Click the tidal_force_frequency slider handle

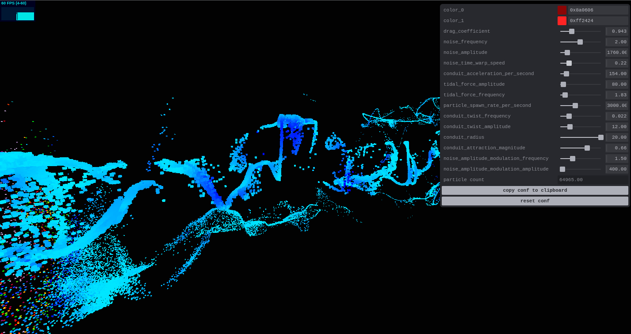(564, 95)
